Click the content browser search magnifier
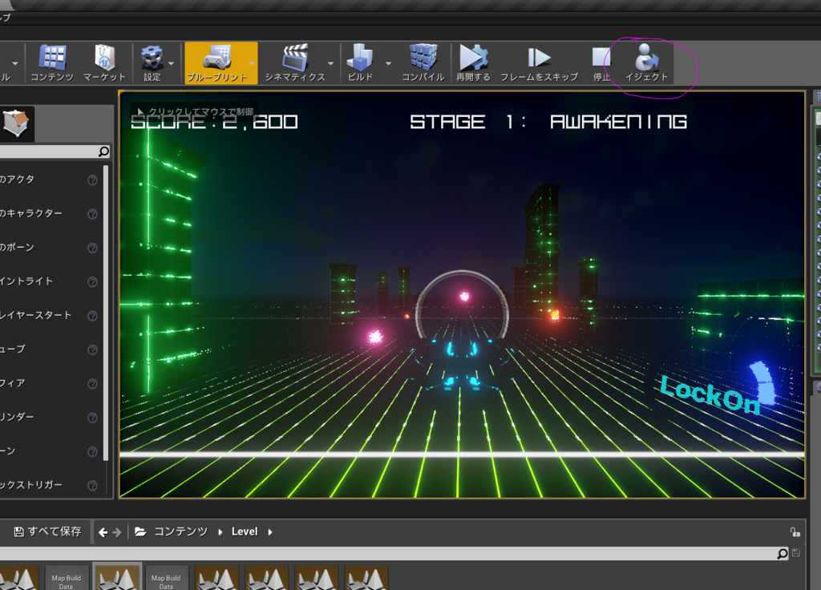The width and height of the screenshot is (821, 590). point(783,553)
